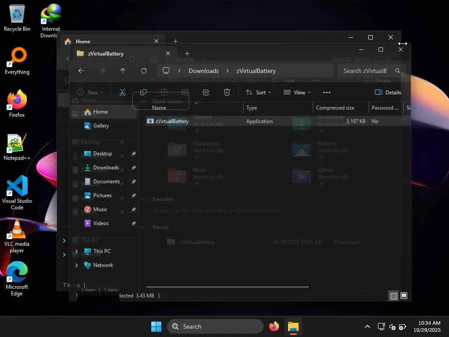The height and width of the screenshot is (337, 449).
Task: Click File Explorer icon on the taskbar
Action: (293, 326)
